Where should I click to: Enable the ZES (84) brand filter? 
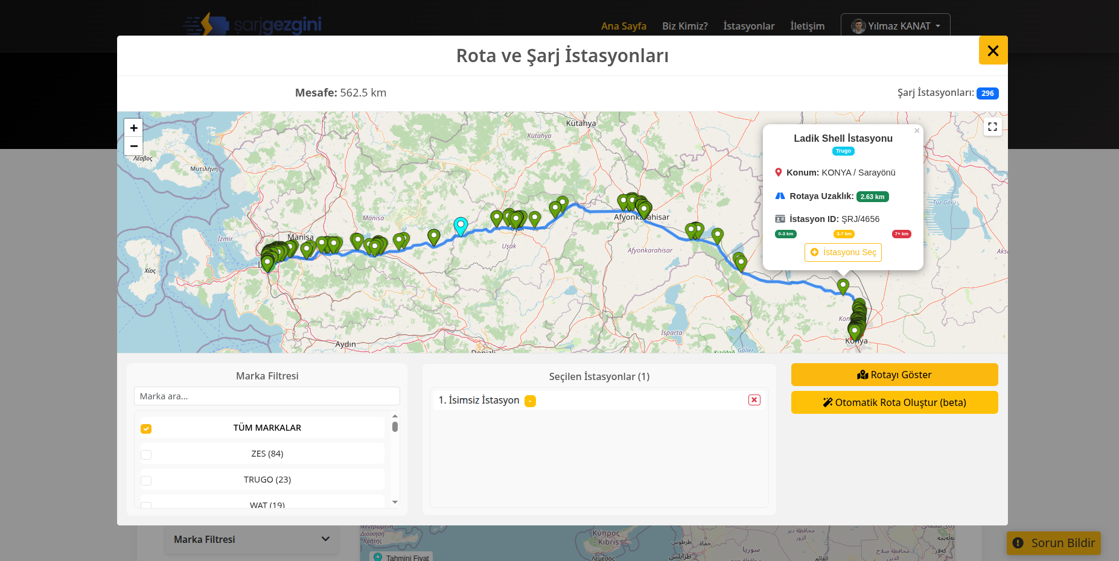pyautogui.click(x=146, y=455)
